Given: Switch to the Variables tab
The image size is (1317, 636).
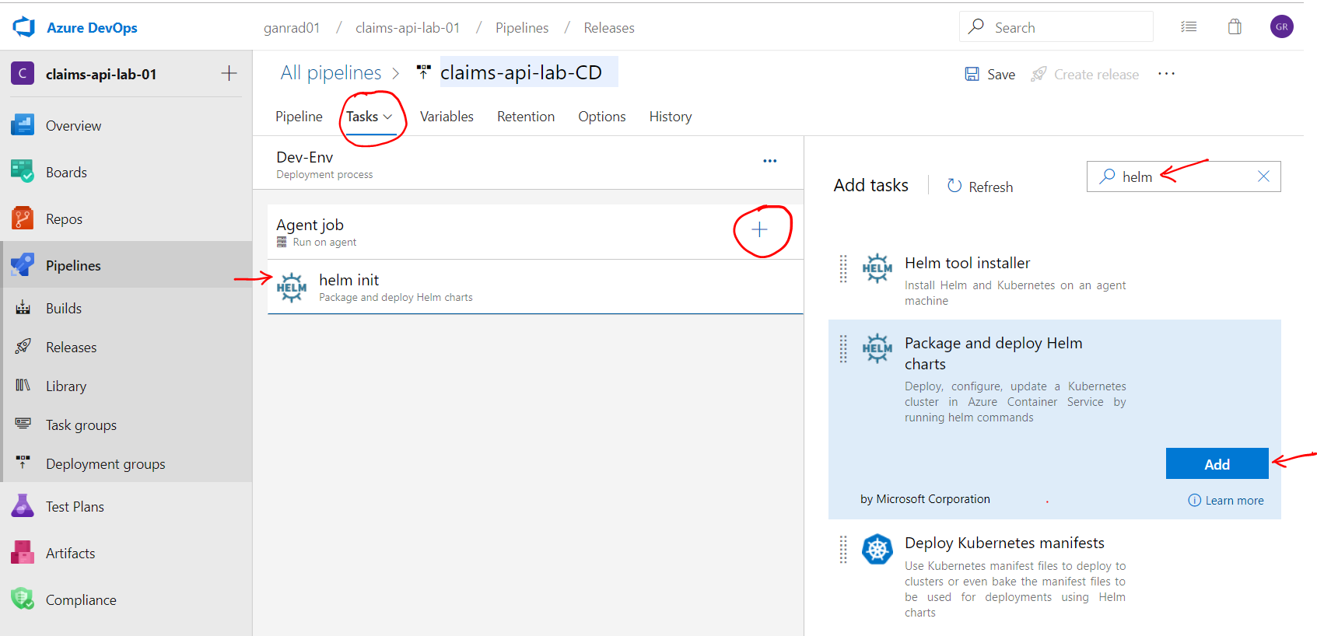Looking at the screenshot, I should [x=447, y=116].
